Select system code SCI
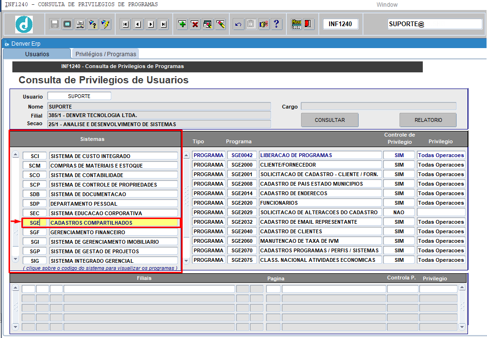 click(x=35, y=156)
